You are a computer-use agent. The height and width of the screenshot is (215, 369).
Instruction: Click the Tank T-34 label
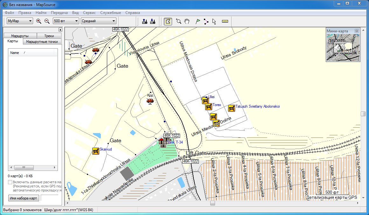175,142
